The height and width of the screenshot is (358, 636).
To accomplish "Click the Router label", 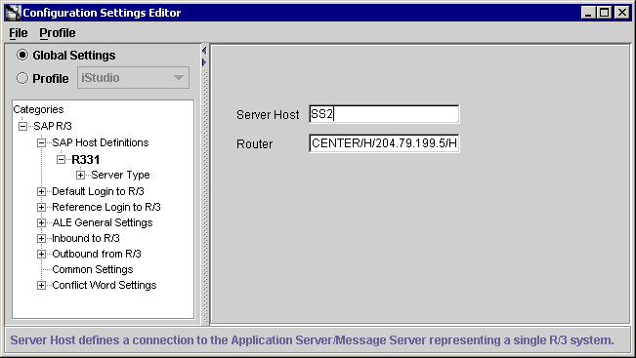I will click(254, 143).
